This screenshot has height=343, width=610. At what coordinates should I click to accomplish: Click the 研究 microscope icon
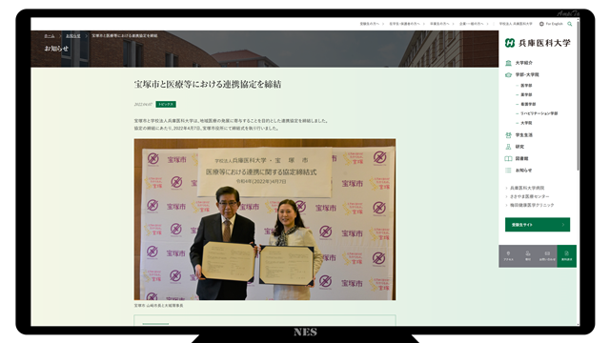(x=508, y=147)
